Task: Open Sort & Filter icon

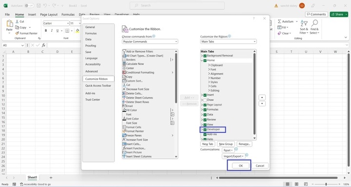Action: 304,23
